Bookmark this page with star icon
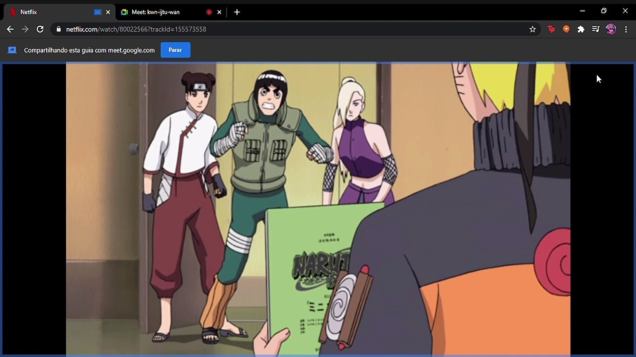This screenshot has width=636, height=357. click(533, 29)
